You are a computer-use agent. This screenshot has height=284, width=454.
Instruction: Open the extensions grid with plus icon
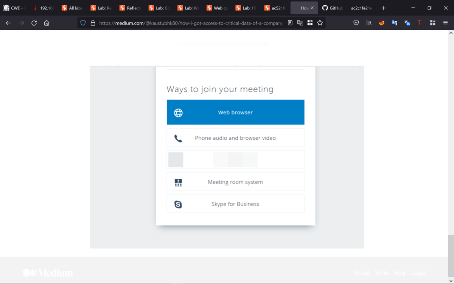click(433, 23)
